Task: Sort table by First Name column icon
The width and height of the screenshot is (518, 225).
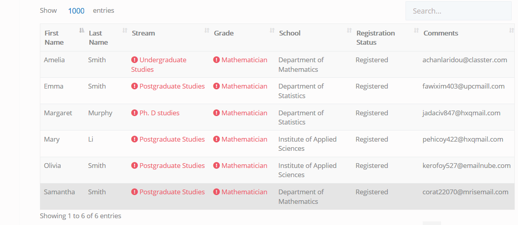Action: click(x=82, y=30)
